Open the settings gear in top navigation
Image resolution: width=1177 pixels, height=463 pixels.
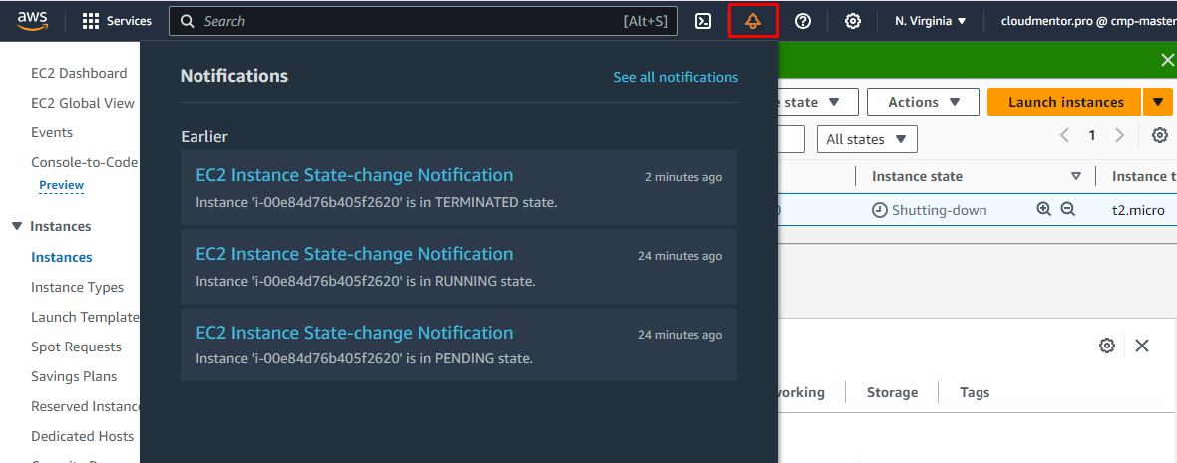coord(853,21)
